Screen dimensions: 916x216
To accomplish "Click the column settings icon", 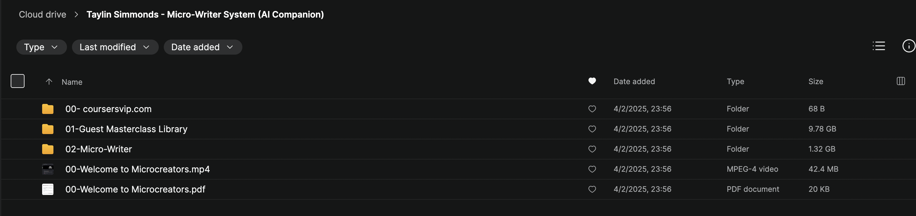I will coord(900,81).
